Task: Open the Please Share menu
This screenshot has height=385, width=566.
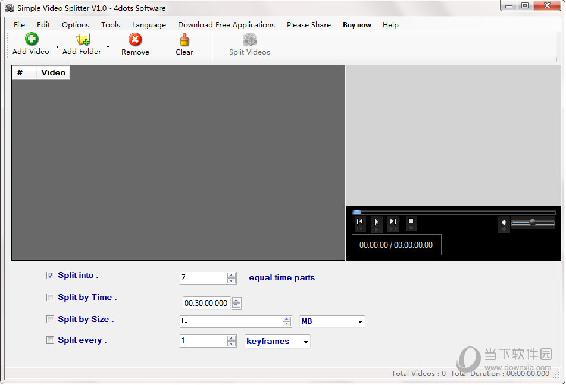Action: 309,25
